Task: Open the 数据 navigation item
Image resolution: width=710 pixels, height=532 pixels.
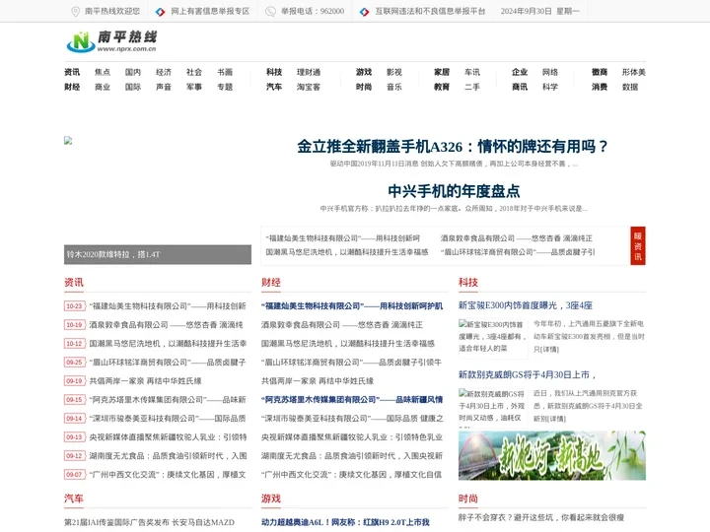Action: point(630,87)
